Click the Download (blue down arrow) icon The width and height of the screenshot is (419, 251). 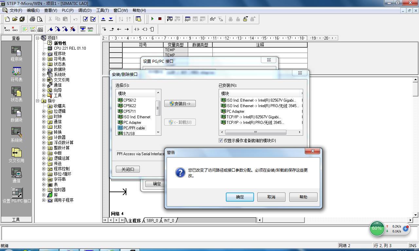pyautogui.click(x=111, y=19)
